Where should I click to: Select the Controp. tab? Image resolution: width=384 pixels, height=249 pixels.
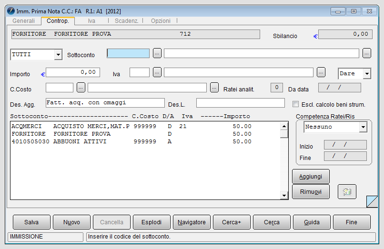click(58, 21)
